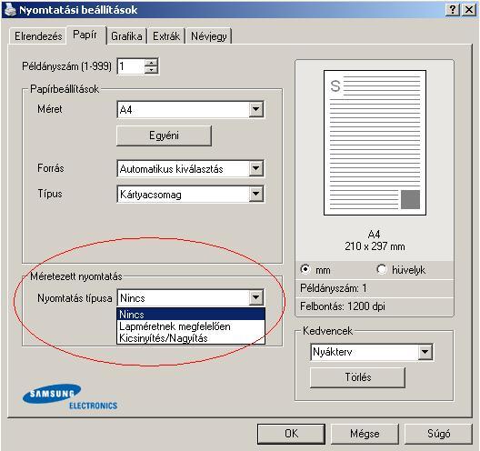Click the 210 x 297 mm size text

pyautogui.click(x=375, y=246)
